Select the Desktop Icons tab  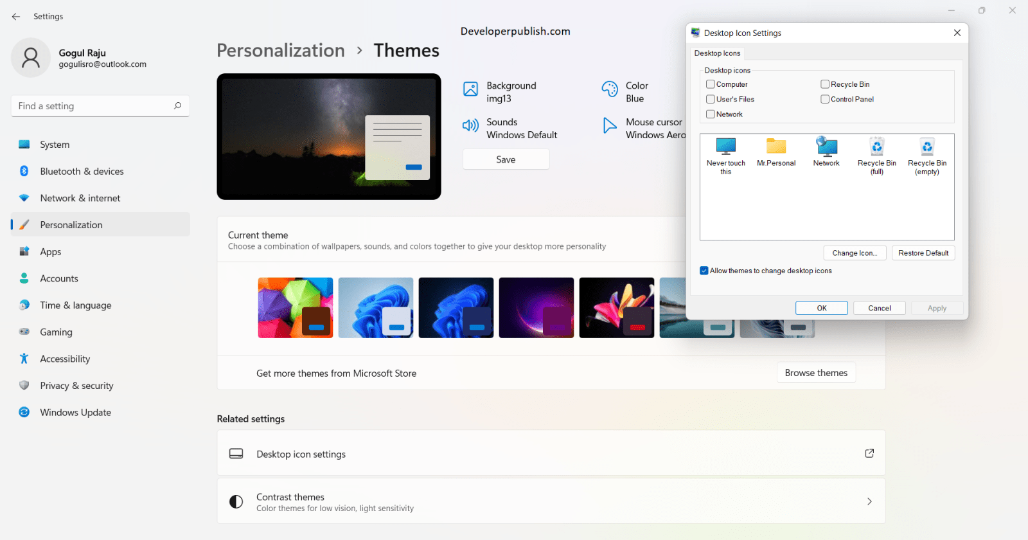tap(717, 53)
